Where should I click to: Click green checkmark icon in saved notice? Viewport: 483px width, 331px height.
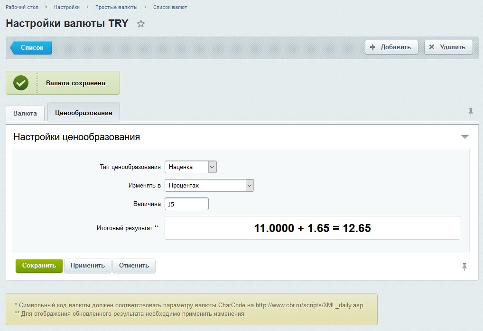point(21,83)
